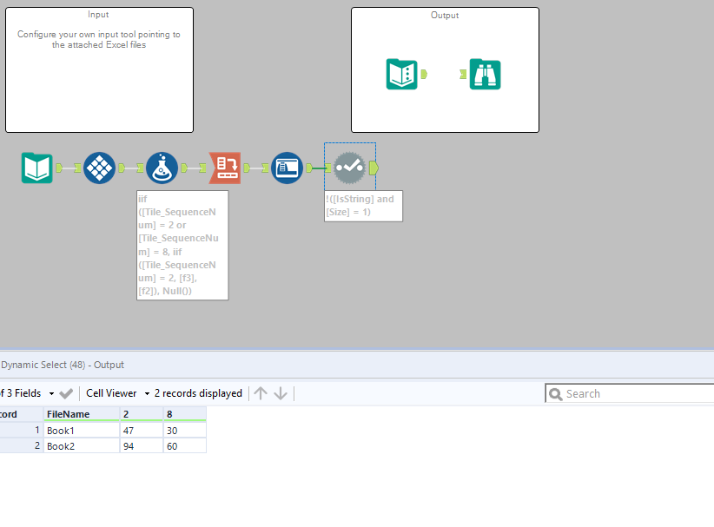Select the cell with value 94
Image resolution: width=714 pixels, height=527 pixels.
(x=142, y=446)
